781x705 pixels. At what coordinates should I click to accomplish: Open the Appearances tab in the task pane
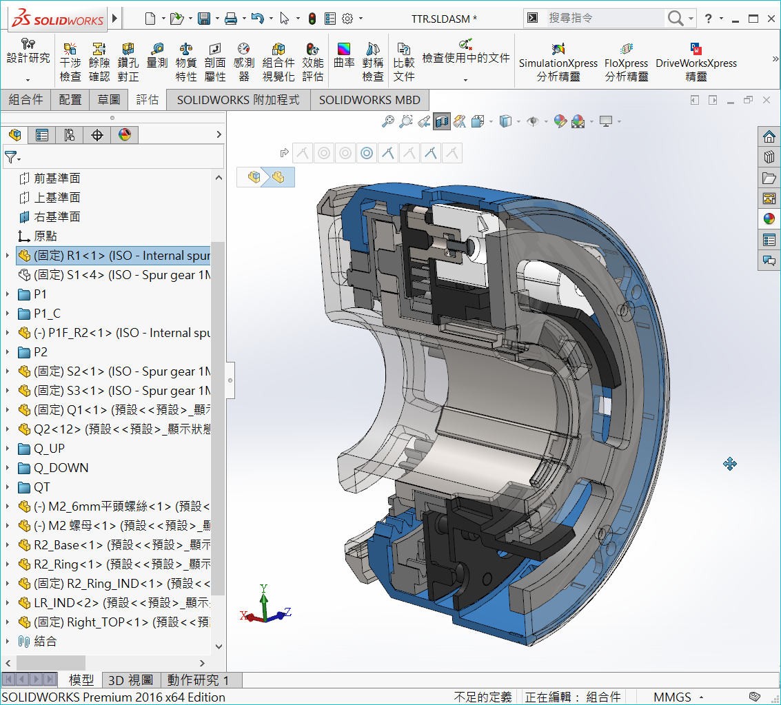769,219
